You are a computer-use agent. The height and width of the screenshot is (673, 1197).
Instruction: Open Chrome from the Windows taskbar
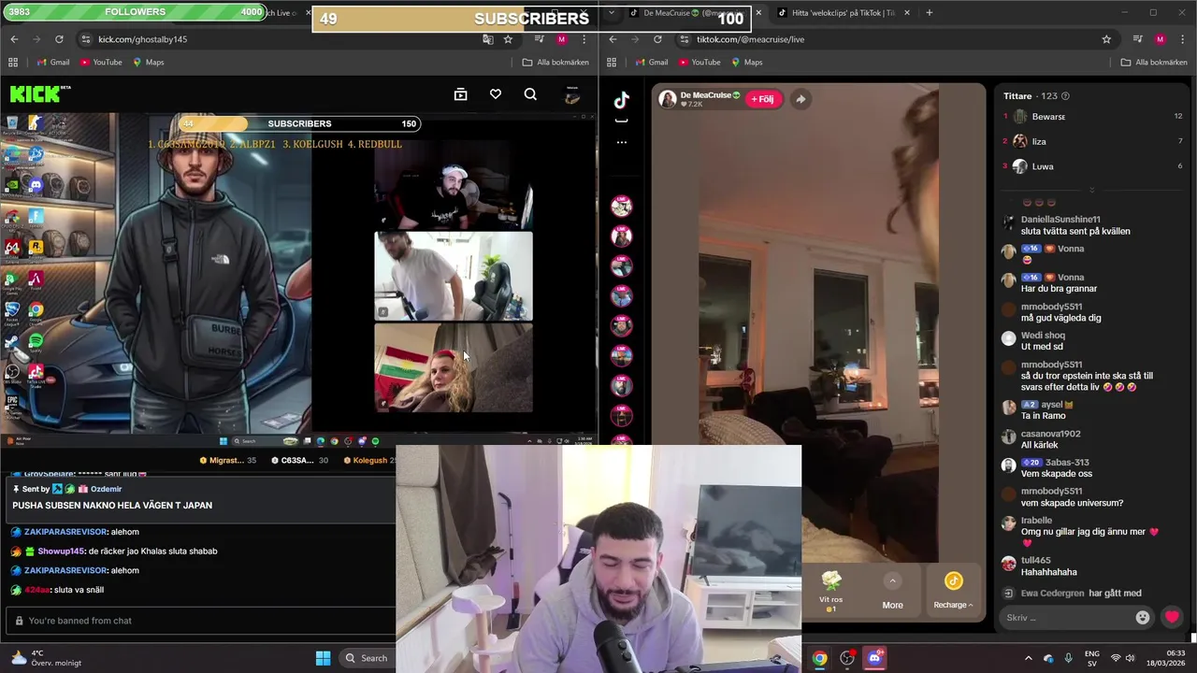pyautogui.click(x=819, y=658)
